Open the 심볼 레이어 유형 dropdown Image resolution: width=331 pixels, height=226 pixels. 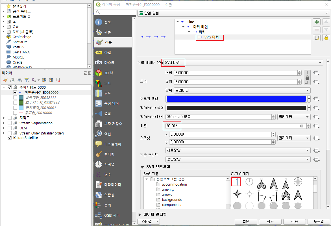243,63
